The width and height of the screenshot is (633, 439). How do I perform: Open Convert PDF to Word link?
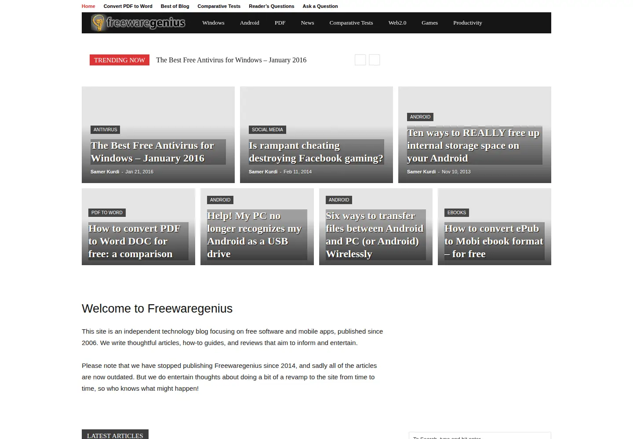(x=128, y=6)
